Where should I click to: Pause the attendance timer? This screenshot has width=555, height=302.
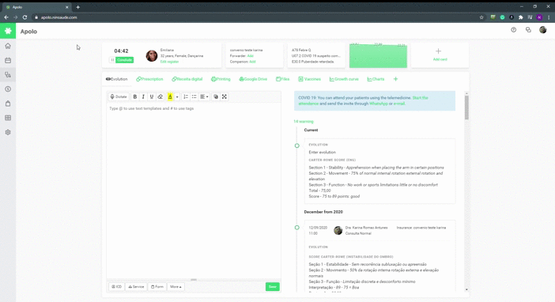tap(112, 60)
